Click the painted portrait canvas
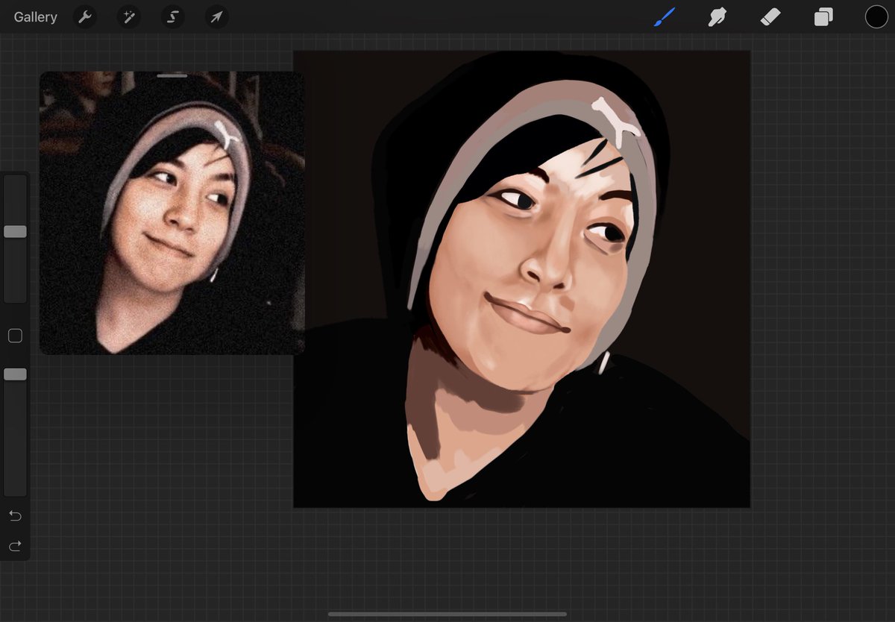Screen dimensions: 895x622 coord(522,279)
